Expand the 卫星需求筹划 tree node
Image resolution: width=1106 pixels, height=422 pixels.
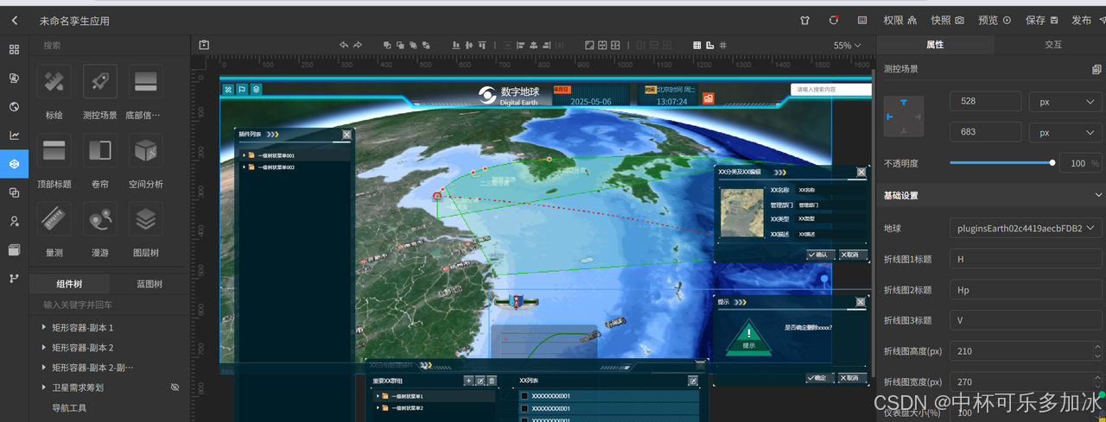click(x=44, y=387)
